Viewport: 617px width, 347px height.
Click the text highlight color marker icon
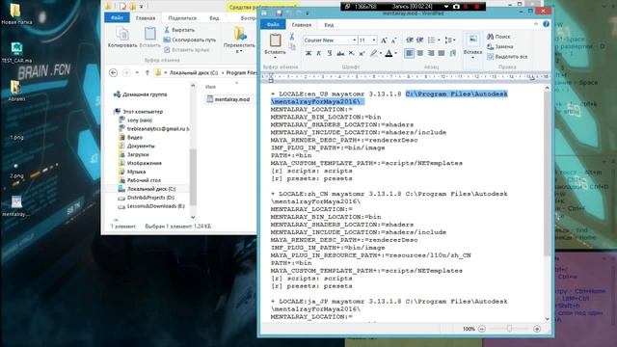(x=373, y=53)
